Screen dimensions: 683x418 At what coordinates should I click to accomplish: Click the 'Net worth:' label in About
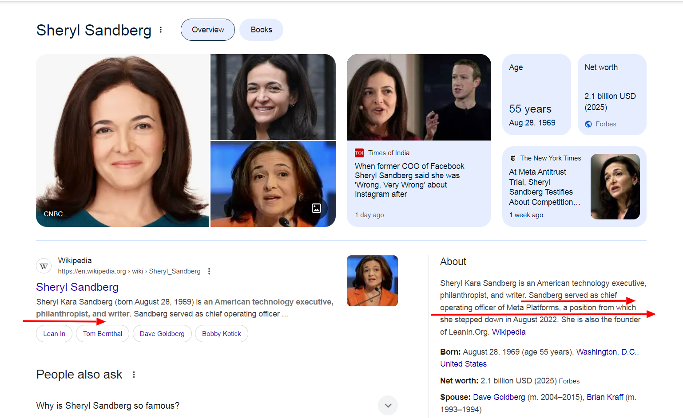(459, 381)
